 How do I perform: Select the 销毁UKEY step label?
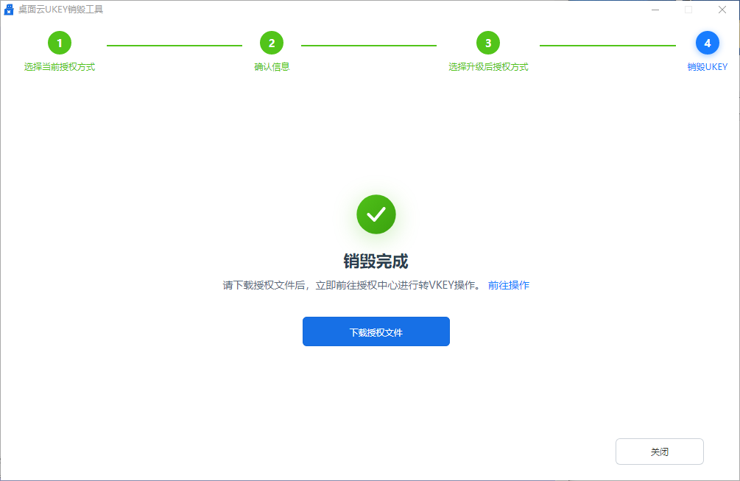(x=708, y=67)
